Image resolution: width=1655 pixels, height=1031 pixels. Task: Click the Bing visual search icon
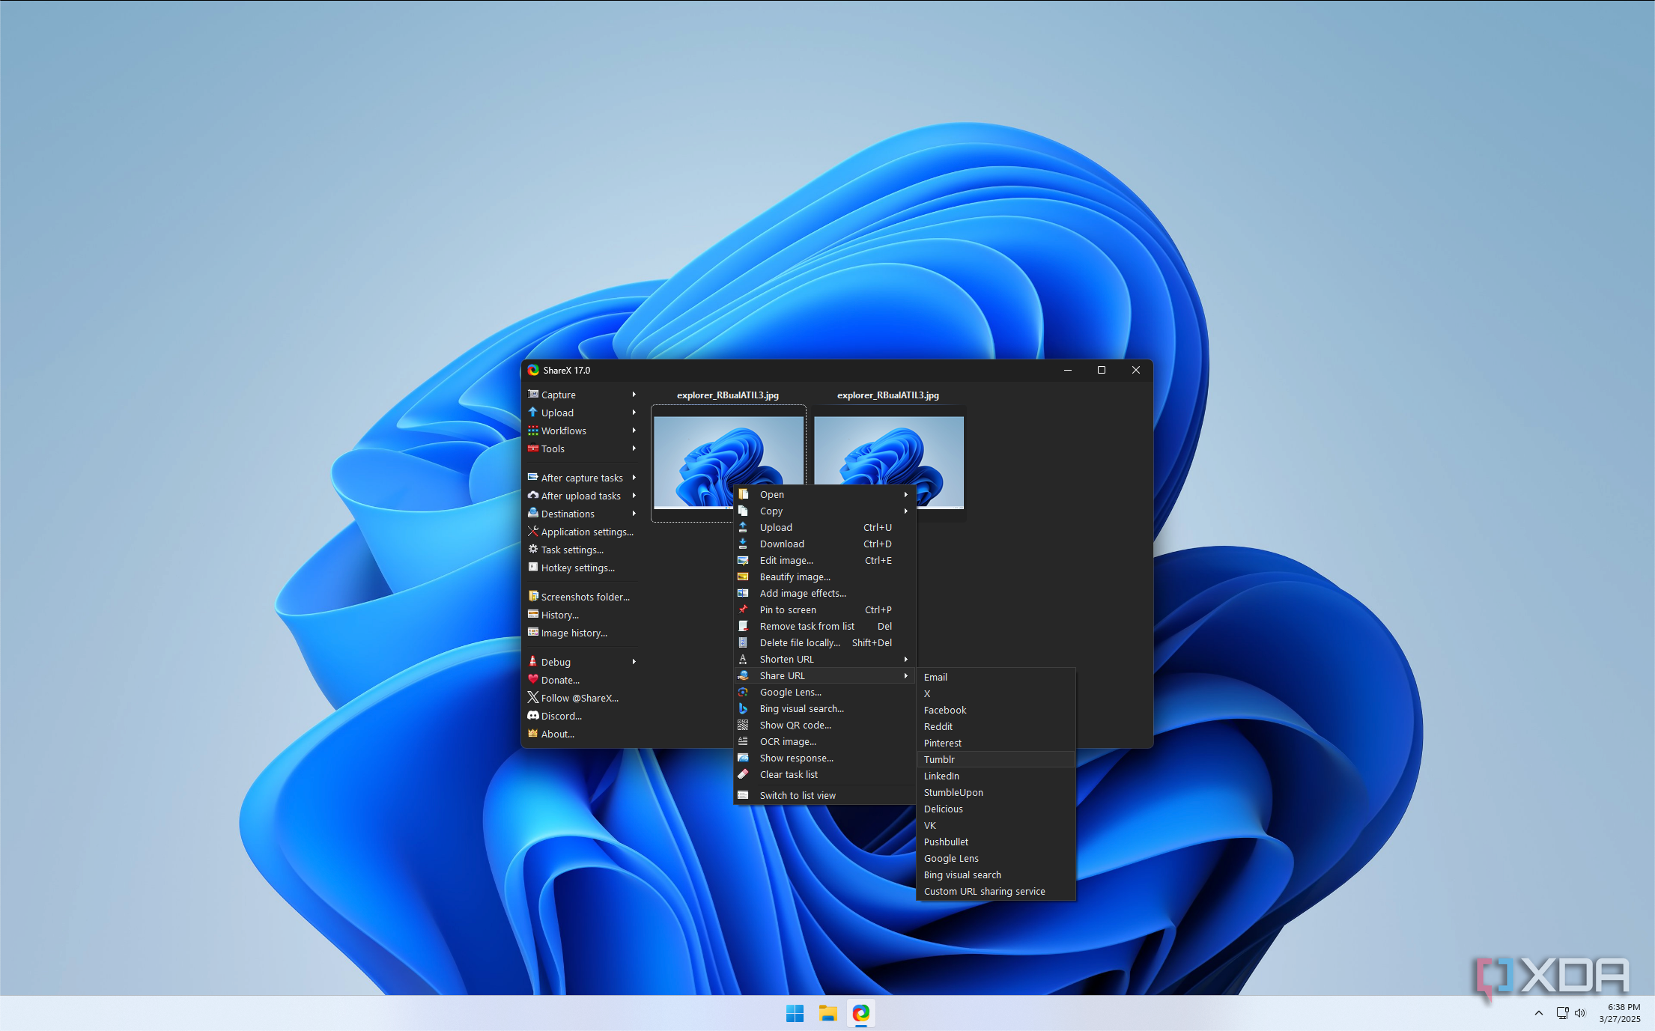743,708
